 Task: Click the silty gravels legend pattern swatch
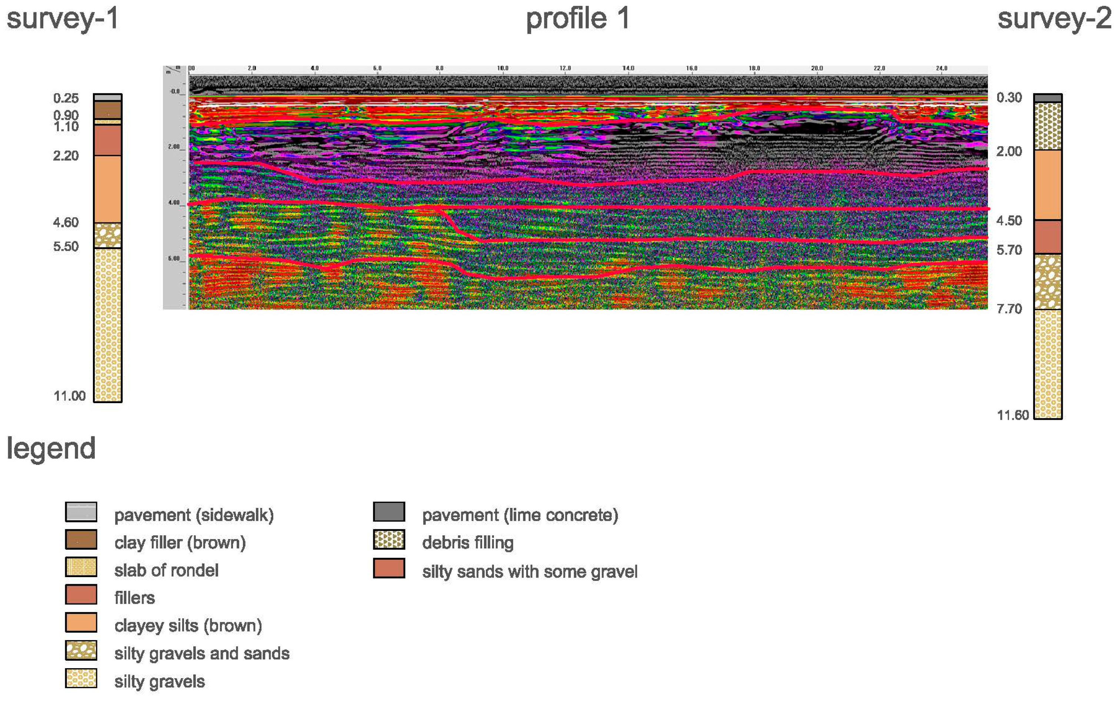81,678
